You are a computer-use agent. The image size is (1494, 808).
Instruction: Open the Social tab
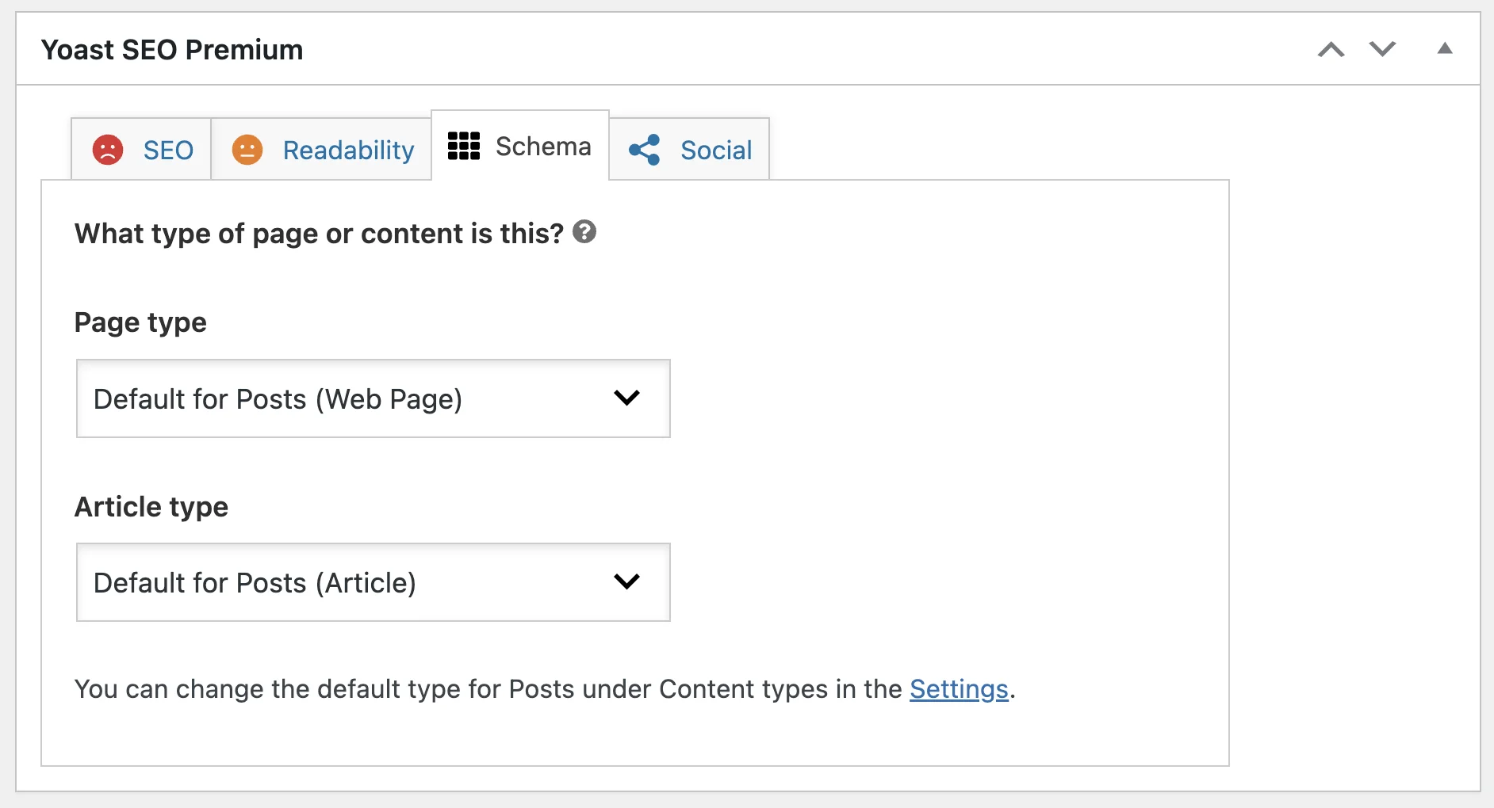click(689, 150)
